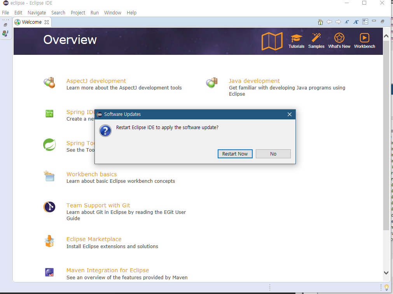Open Maven Integration for Eclipse link

(108, 270)
